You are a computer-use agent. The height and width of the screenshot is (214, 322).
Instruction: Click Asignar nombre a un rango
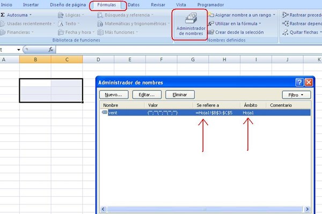pos(243,15)
